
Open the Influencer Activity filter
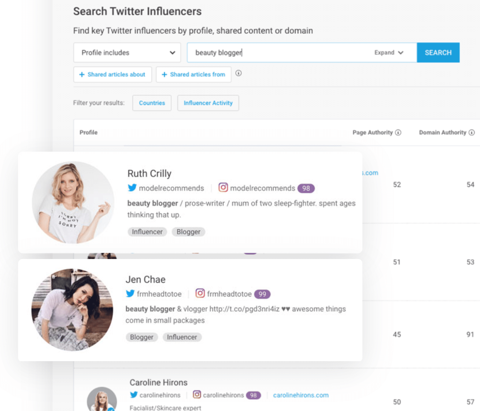208,103
